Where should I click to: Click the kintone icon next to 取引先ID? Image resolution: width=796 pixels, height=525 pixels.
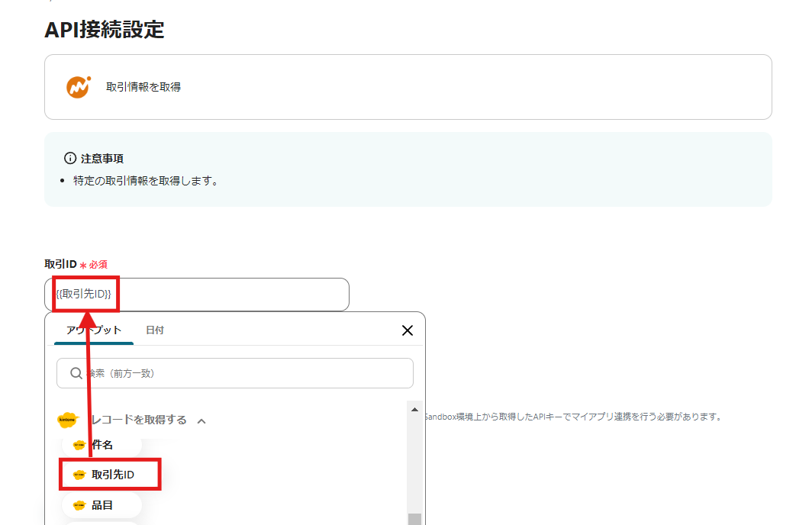pos(80,475)
